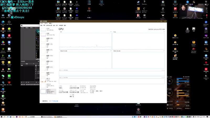The height and width of the screenshot is (118, 210).
Task: Open the 选项 menu in Task Manager
Action: (46, 23)
